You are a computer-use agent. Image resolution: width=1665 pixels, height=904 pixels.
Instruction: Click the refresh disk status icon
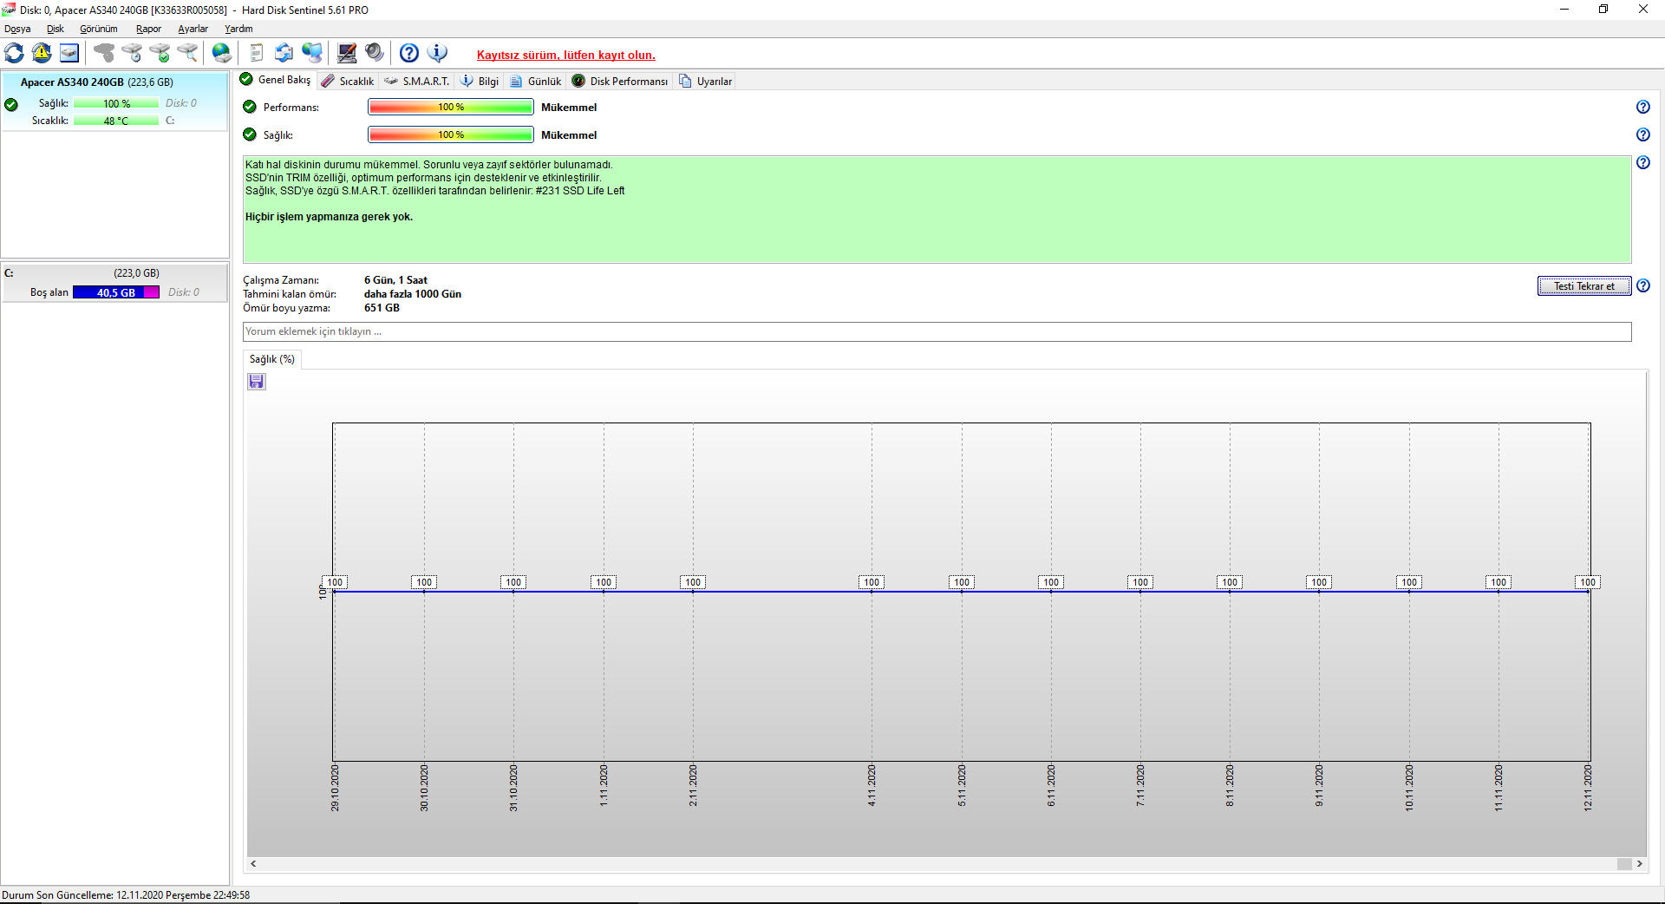(x=14, y=53)
